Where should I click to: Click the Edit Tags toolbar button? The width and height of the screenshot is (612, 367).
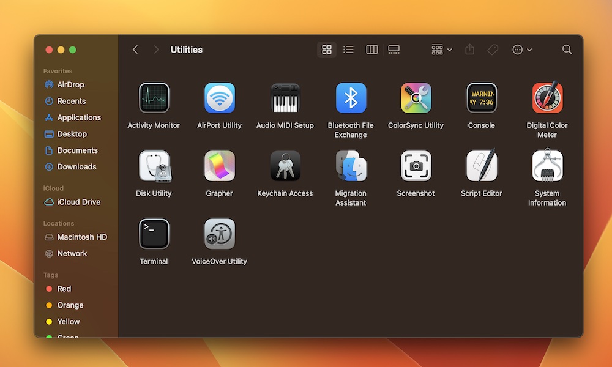coord(493,50)
